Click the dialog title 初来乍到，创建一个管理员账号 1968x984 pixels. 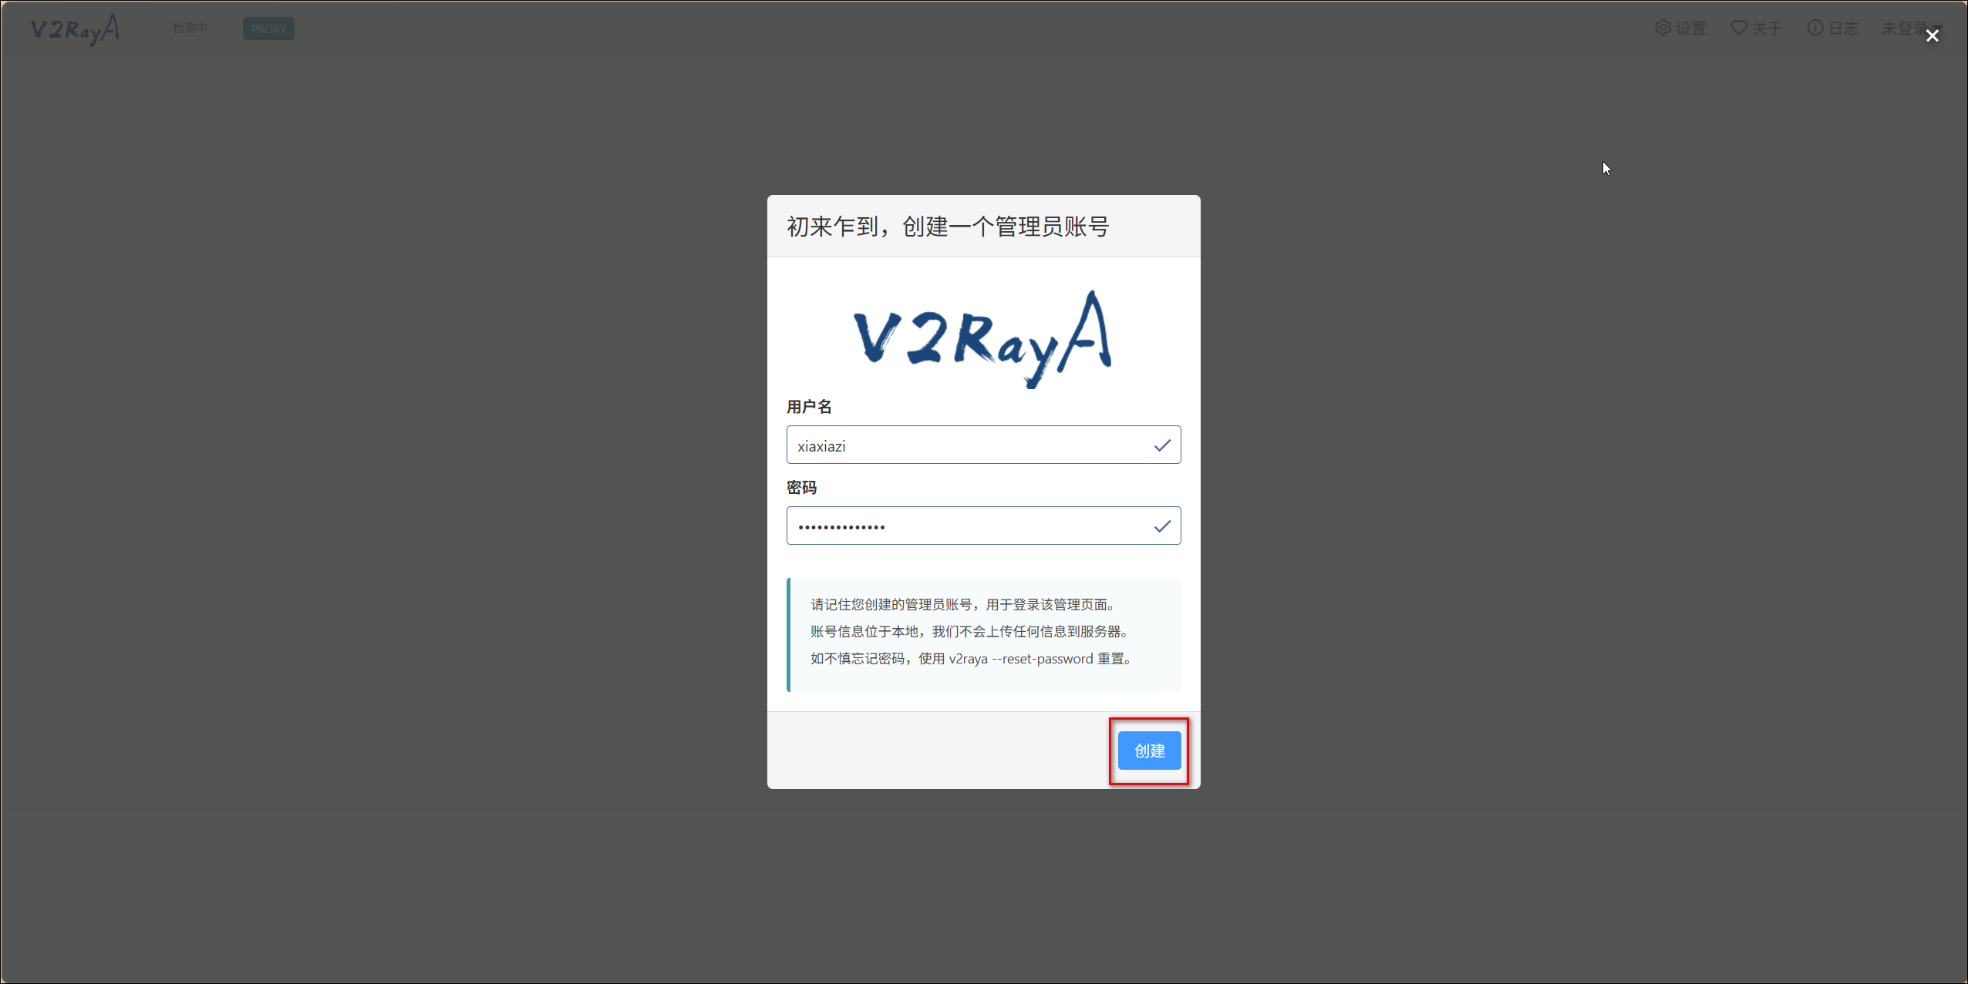coord(948,227)
